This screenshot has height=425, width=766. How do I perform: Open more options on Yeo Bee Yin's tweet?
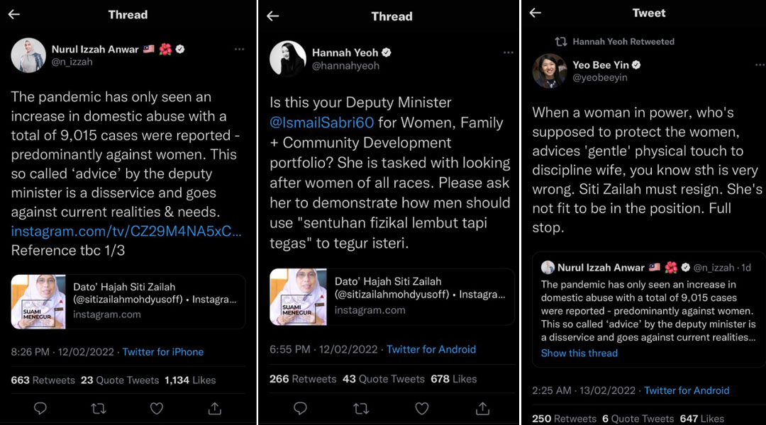[760, 65]
